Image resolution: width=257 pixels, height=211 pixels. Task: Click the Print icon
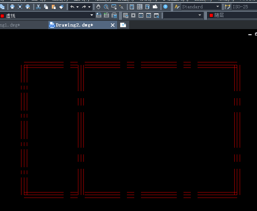coord(12,7)
